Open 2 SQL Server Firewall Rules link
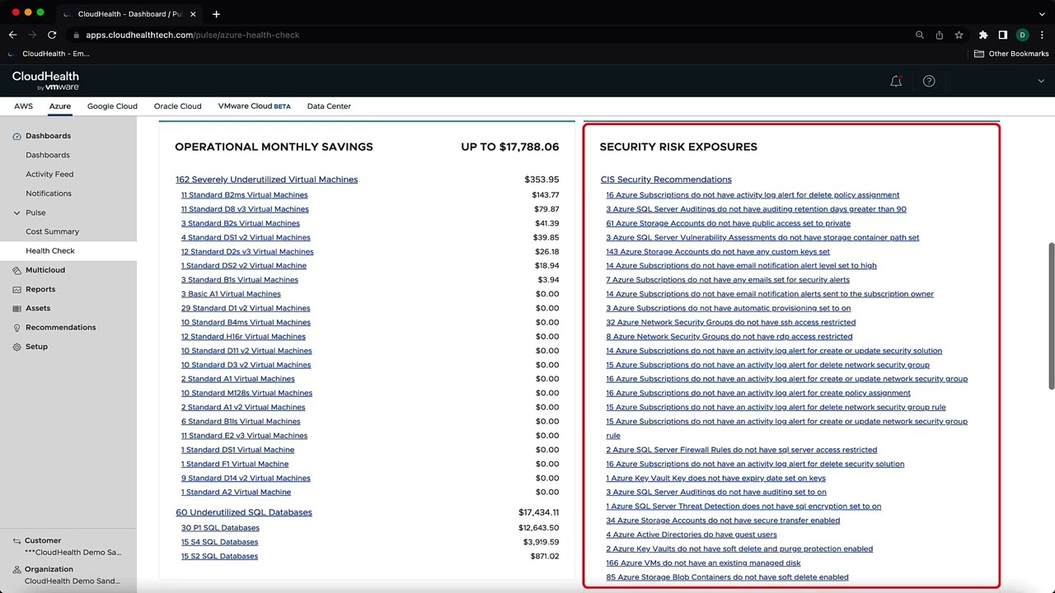The height and width of the screenshot is (593, 1055). [741, 450]
